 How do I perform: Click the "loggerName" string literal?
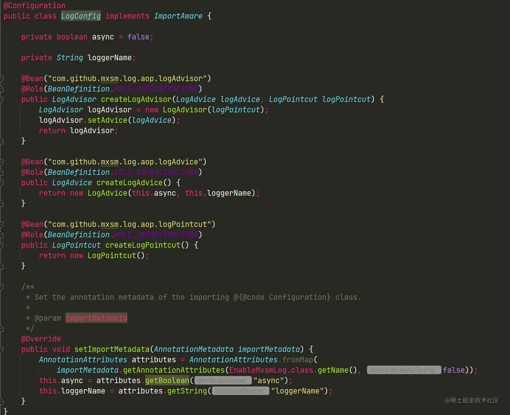point(297,391)
